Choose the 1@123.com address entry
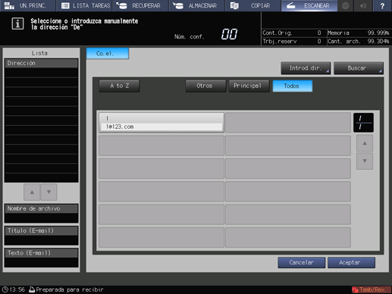Viewport: 392px width, 294px height. [162, 123]
